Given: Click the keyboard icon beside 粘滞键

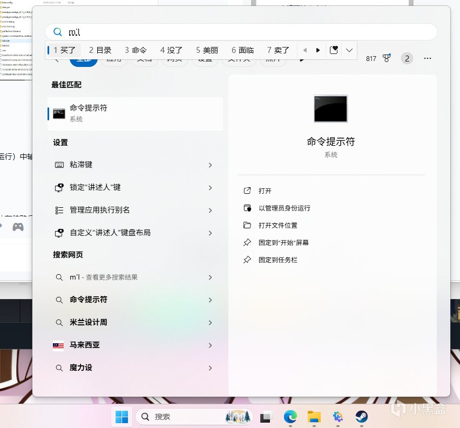Looking at the screenshot, I should (59, 165).
